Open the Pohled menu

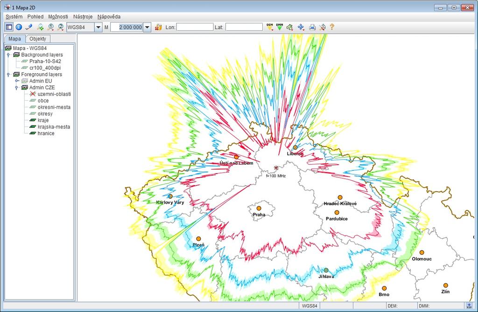(35, 17)
